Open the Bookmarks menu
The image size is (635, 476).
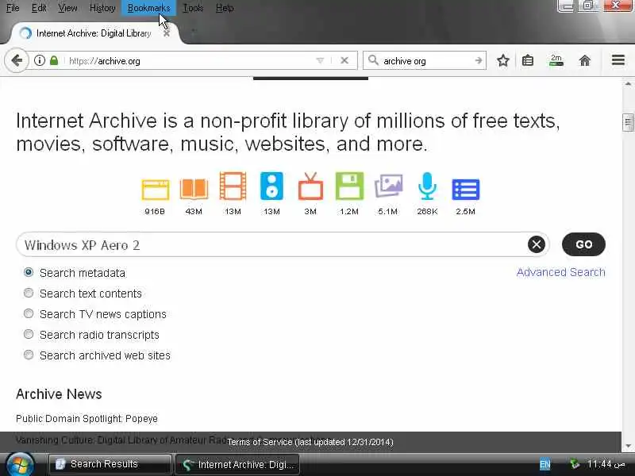tap(148, 8)
